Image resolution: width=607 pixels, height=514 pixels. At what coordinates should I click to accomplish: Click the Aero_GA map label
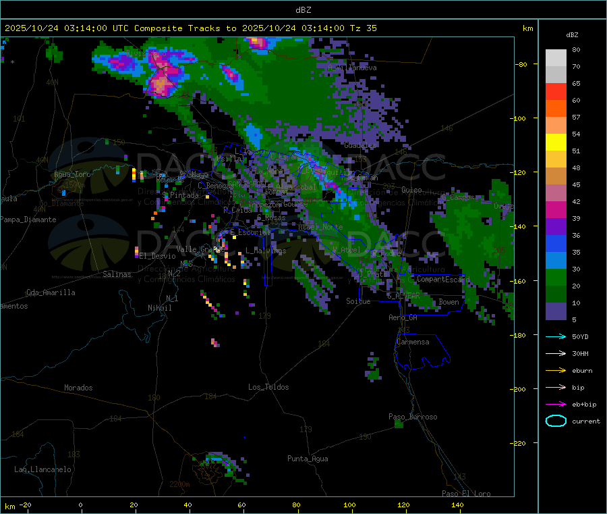[403, 317]
